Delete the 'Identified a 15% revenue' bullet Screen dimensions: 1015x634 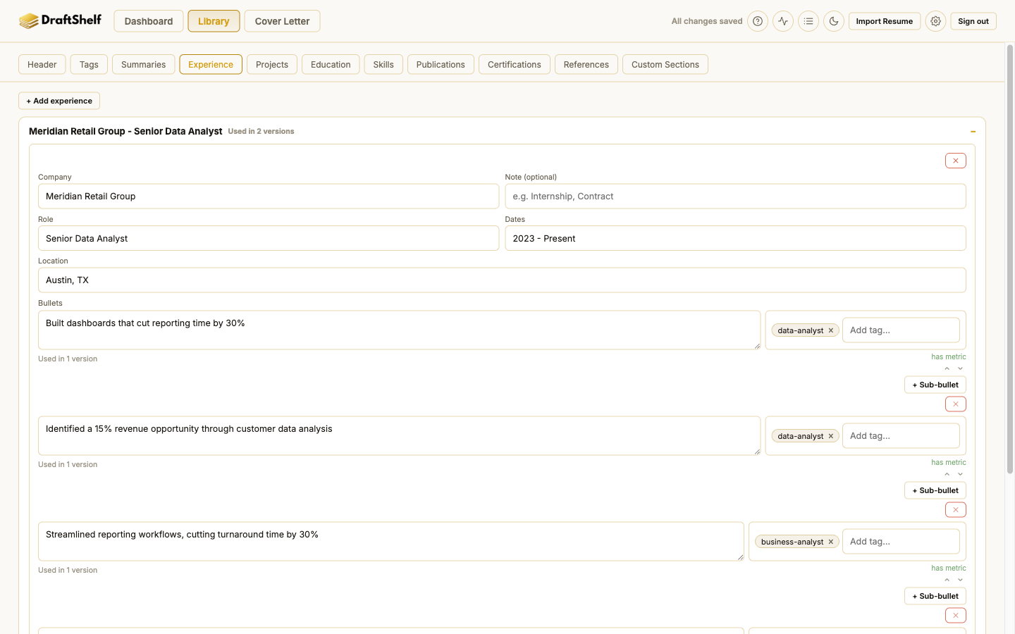click(x=955, y=510)
